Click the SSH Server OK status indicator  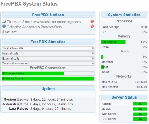(140, 119)
